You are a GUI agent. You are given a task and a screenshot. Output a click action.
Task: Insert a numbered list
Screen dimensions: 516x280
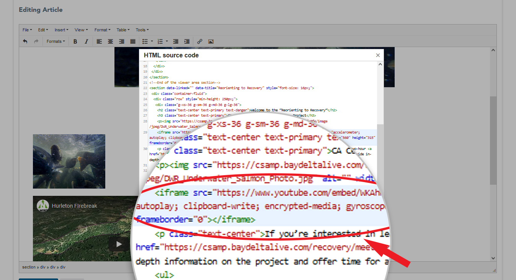coord(160,41)
